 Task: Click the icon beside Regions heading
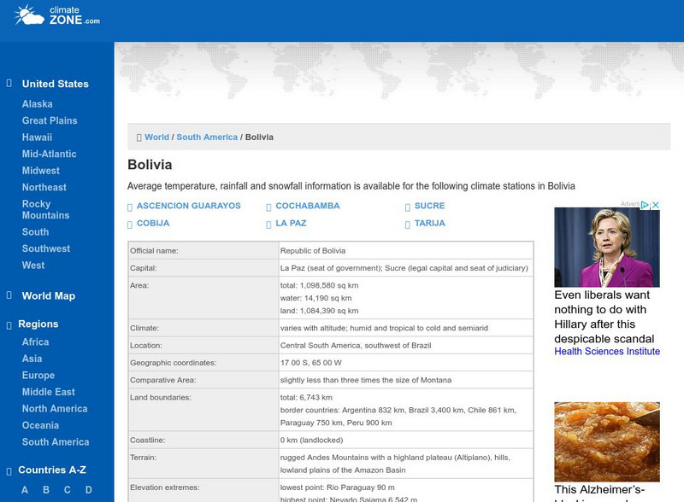(9, 325)
